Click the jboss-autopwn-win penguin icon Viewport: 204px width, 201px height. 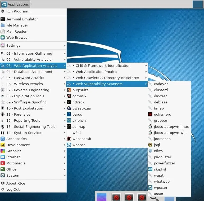(150, 133)
